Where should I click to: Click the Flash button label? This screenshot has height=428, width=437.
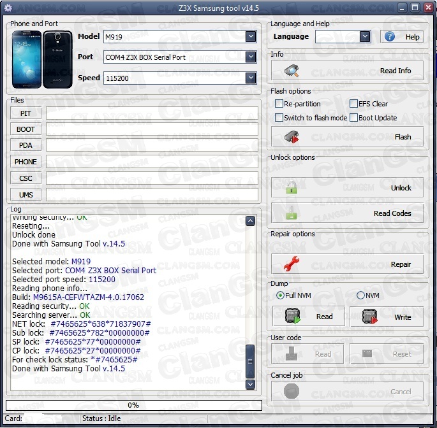(x=403, y=137)
